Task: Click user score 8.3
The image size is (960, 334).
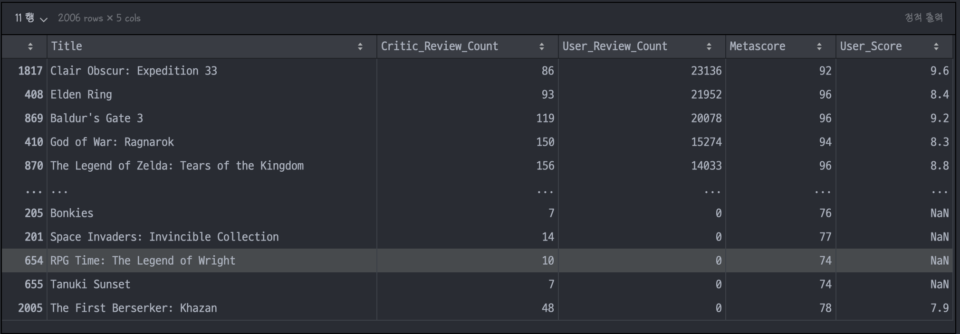Action: tap(940, 142)
